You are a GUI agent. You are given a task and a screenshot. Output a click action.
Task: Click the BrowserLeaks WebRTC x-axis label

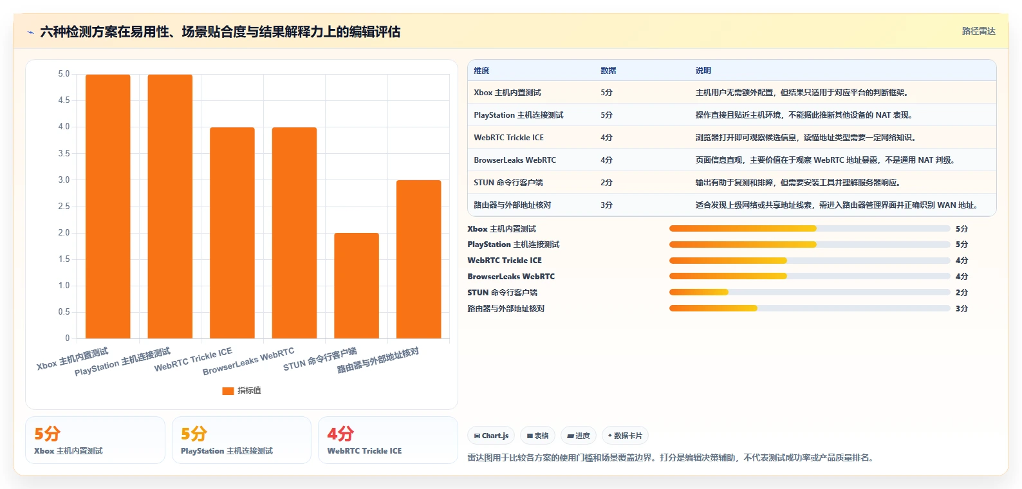248,362
